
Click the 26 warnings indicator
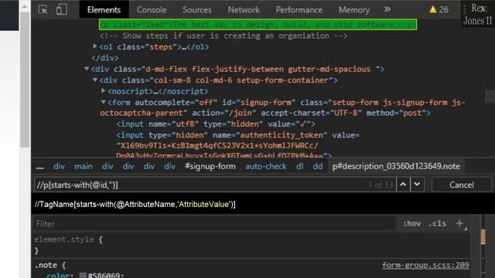pyautogui.click(x=439, y=10)
